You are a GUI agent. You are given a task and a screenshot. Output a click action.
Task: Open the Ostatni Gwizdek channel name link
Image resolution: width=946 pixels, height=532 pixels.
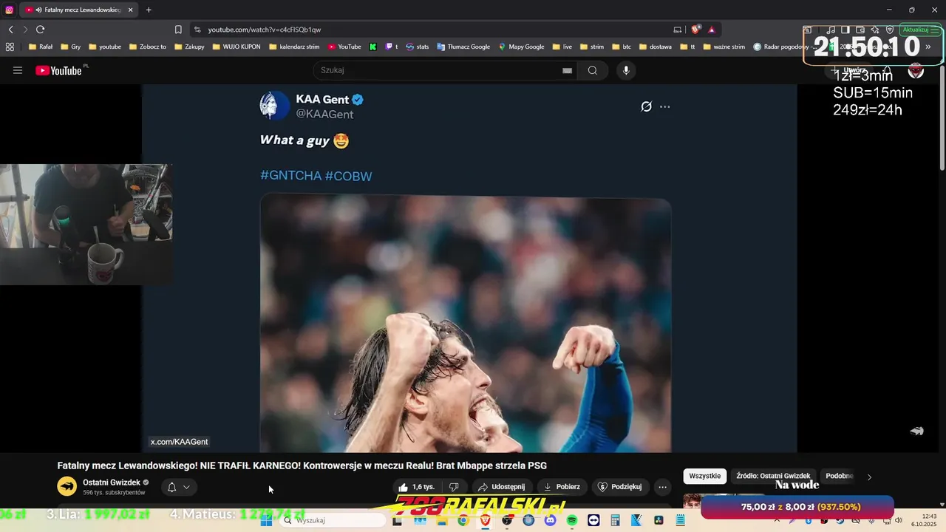tap(111, 482)
